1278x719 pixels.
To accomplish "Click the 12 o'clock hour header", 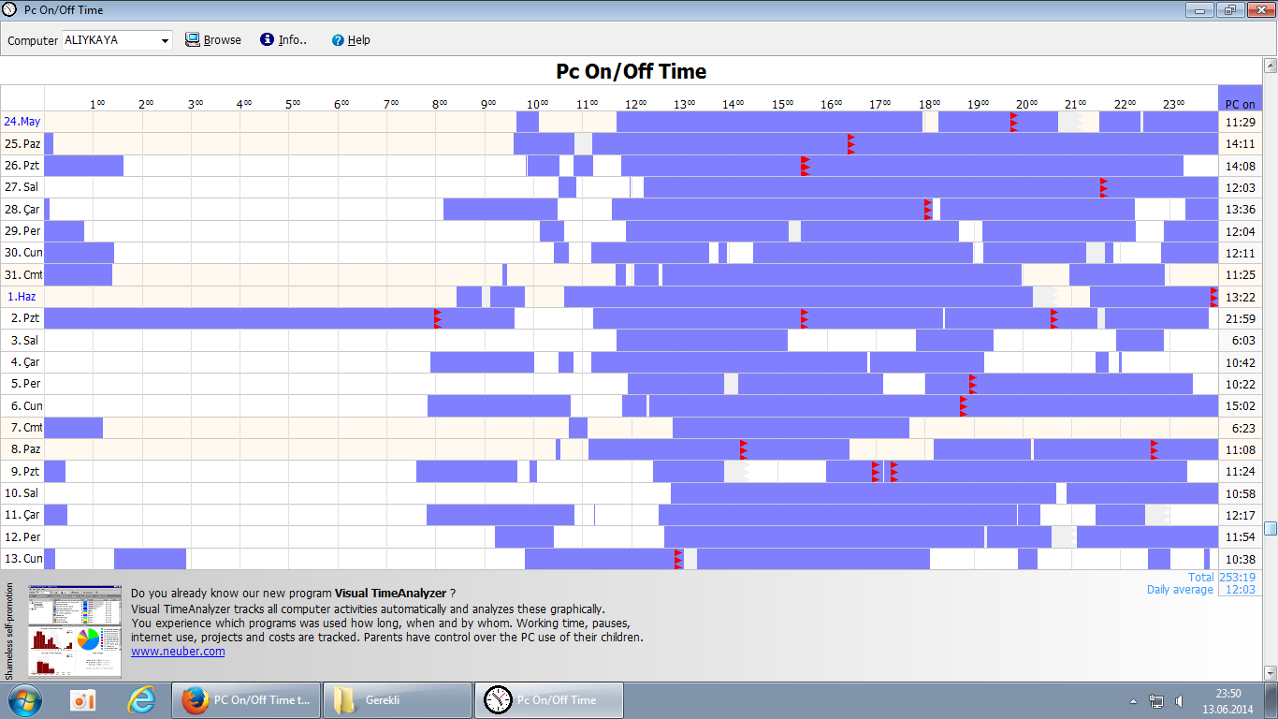I will [635, 104].
